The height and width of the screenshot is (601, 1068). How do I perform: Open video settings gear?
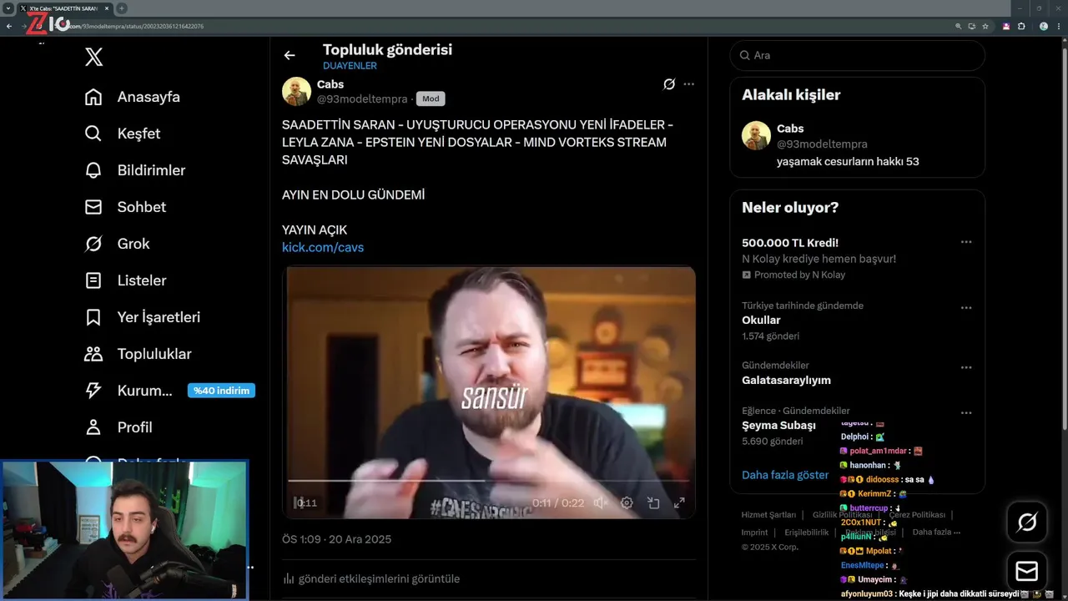627,503
